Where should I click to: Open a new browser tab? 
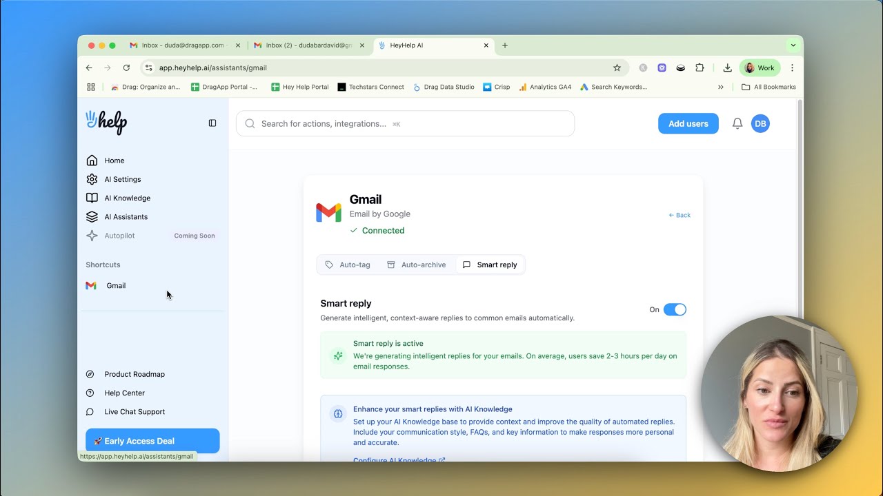[505, 45]
